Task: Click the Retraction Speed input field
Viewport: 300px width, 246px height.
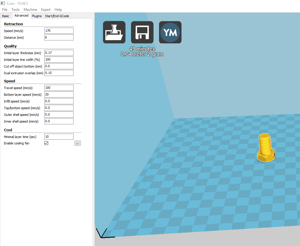Action: click(59, 31)
